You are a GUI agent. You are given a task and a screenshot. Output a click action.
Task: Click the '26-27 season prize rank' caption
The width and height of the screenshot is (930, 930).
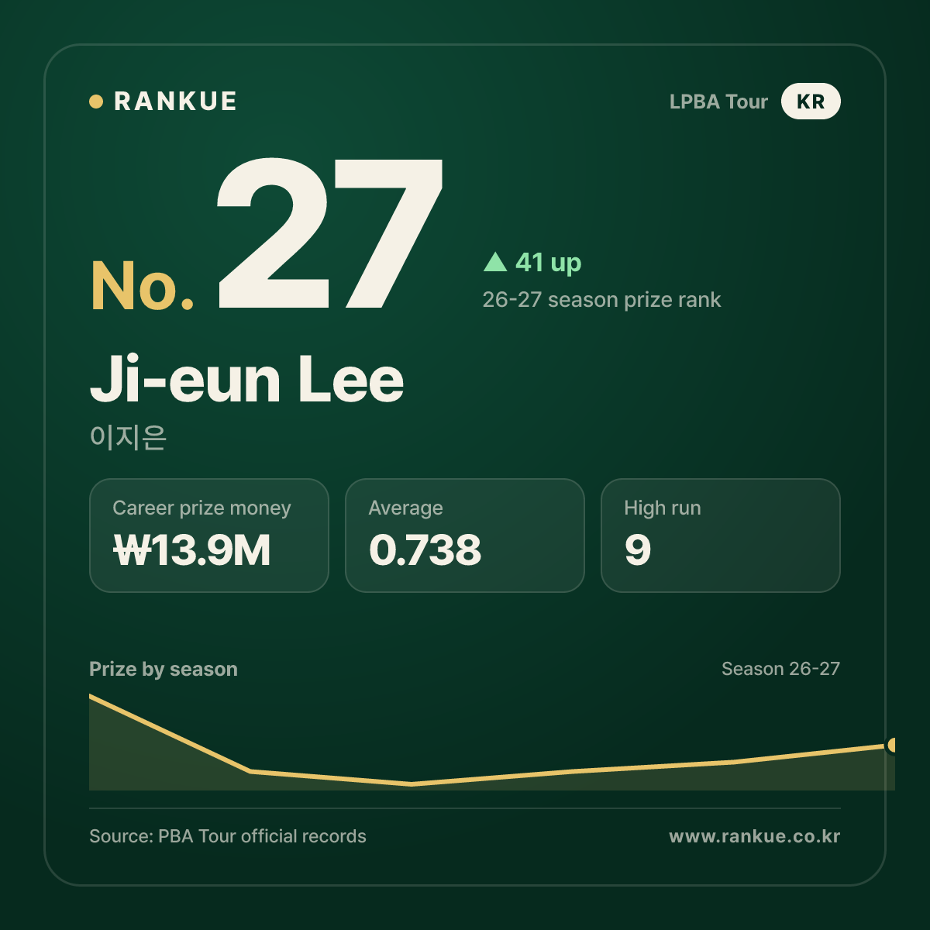[601, 300]
